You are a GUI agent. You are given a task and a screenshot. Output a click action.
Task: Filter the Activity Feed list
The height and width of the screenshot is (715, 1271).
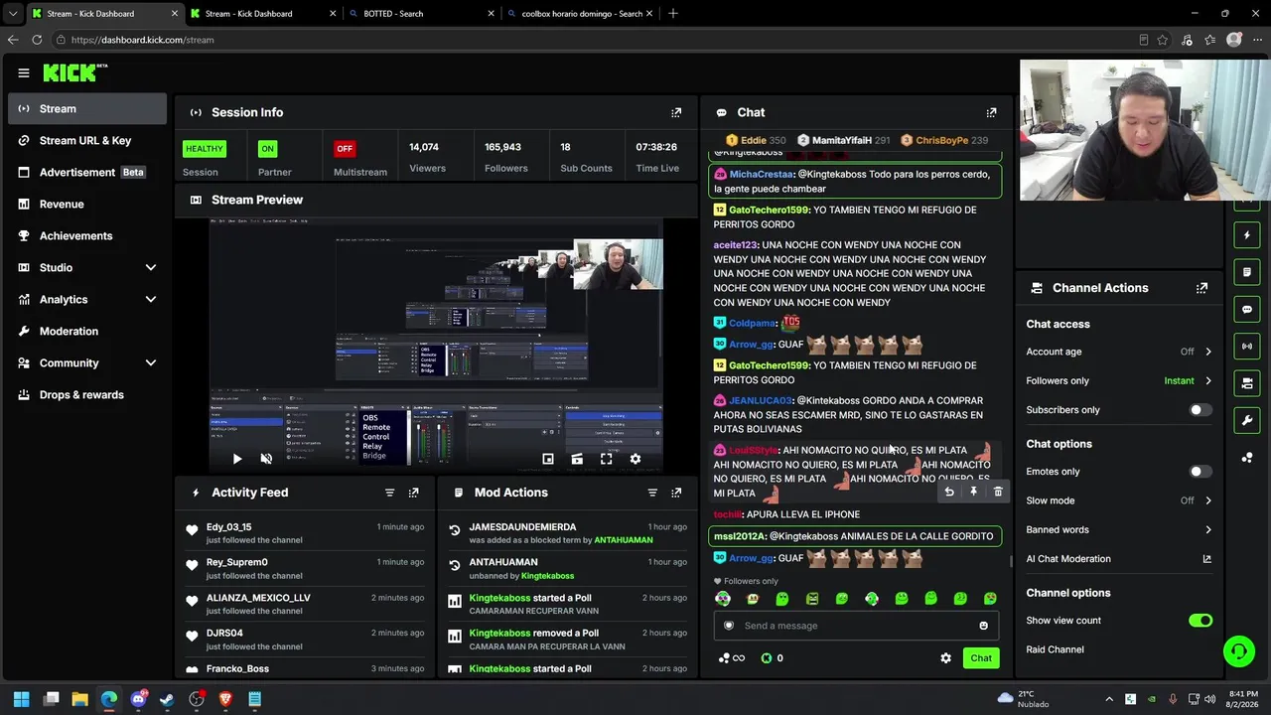tap(389, 493)
